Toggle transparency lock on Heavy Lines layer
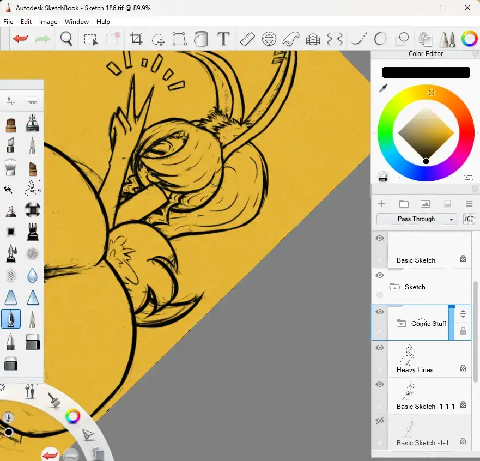 (x=463, y=368)
